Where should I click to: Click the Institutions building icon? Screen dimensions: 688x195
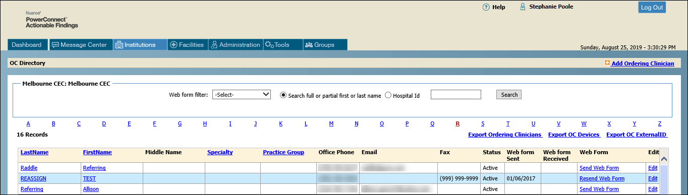119,45
